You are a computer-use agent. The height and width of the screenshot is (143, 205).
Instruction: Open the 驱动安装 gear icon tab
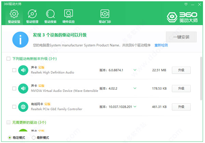[x=14, y=16]
